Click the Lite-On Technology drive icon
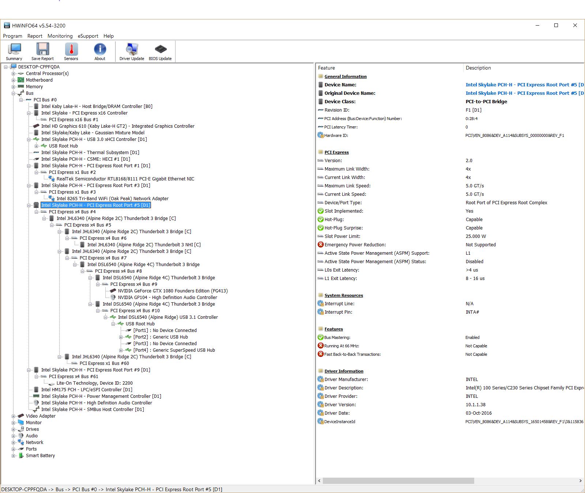The width and height of the screenshot is (585, 493). point(52,383)
